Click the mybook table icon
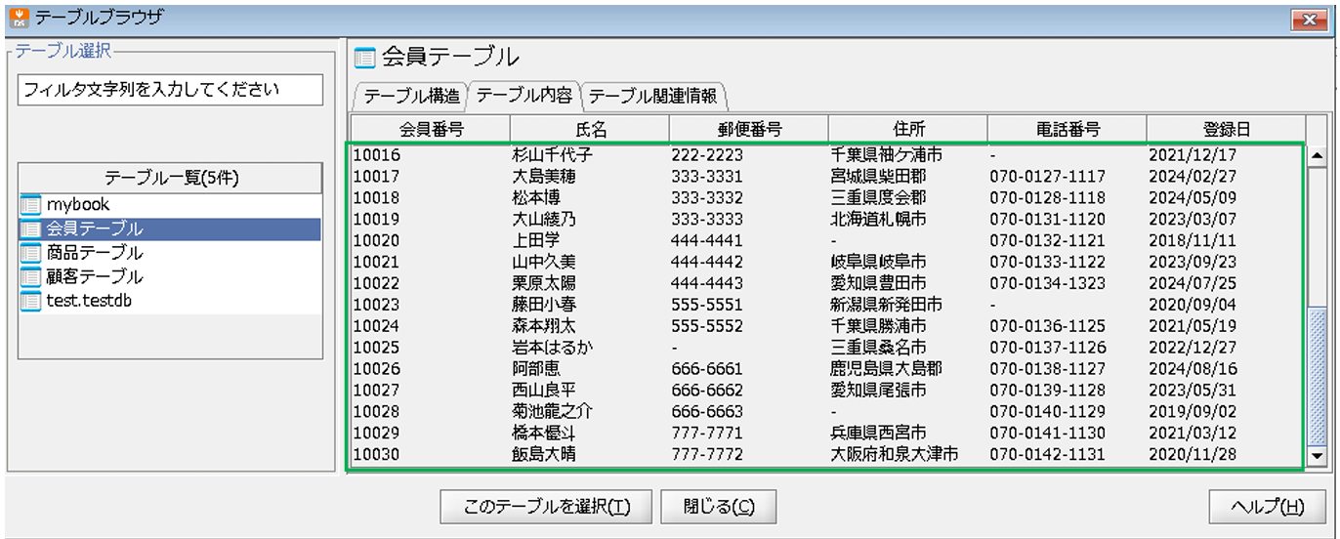1340x539 pixels. tap(30, 205)
